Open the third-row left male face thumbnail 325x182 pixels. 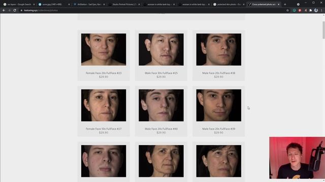click(x=104, y=161)
